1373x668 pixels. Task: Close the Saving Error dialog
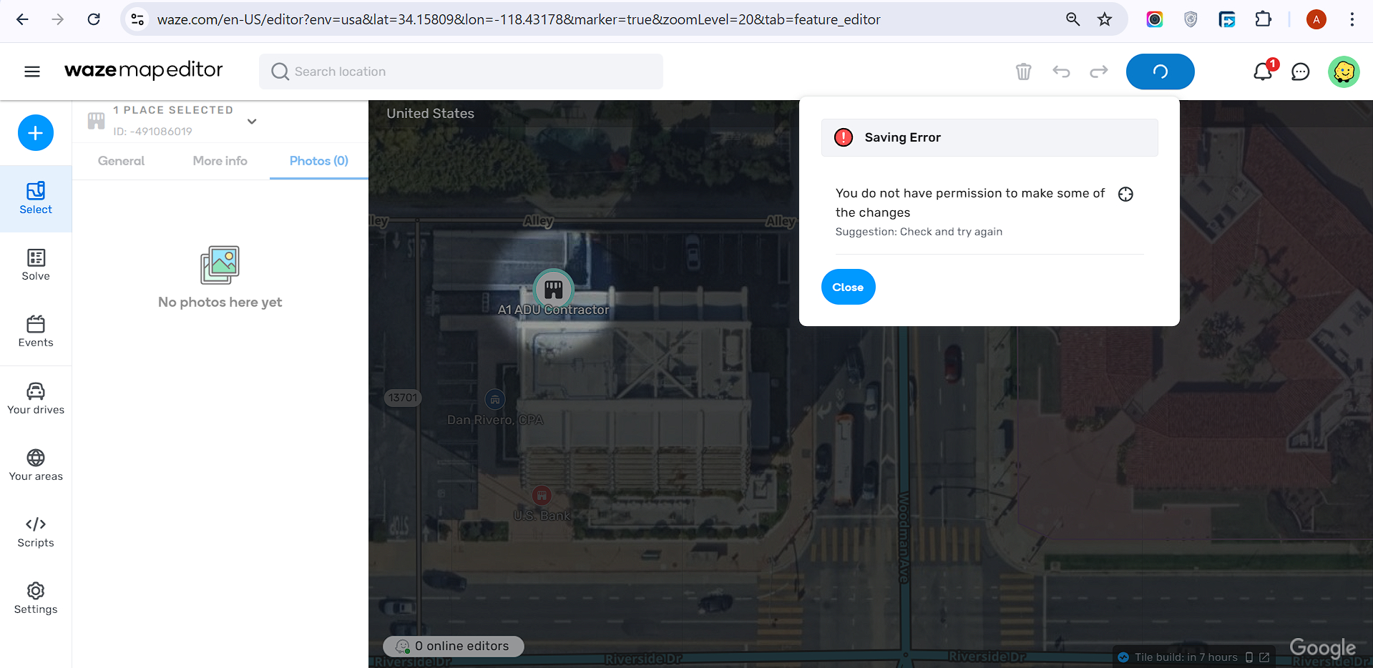[x=848, y=287]
